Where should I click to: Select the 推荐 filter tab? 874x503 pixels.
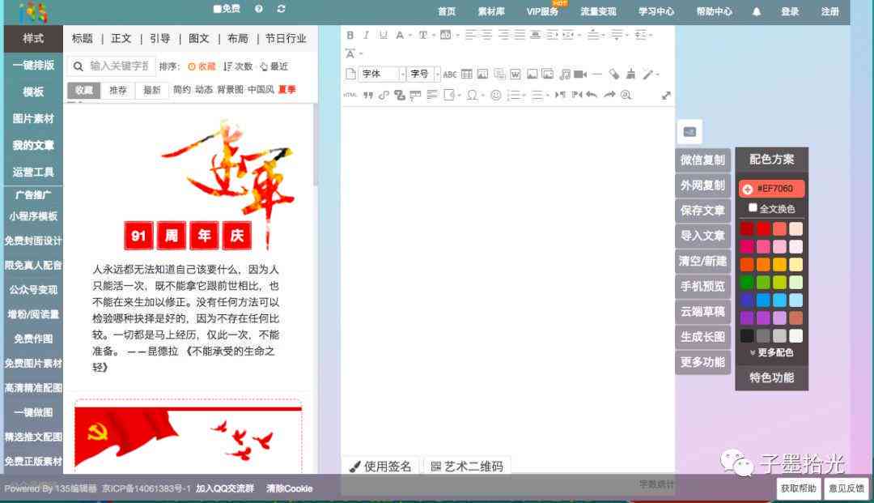click(117, 90)
